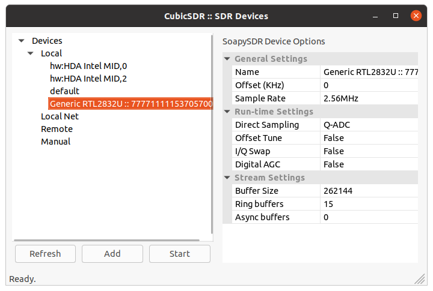Click the Run-time Settings header text
433x291 pixels.
(x=274, y=112)
